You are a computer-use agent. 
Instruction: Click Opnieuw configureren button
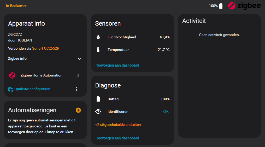point(32,89)
